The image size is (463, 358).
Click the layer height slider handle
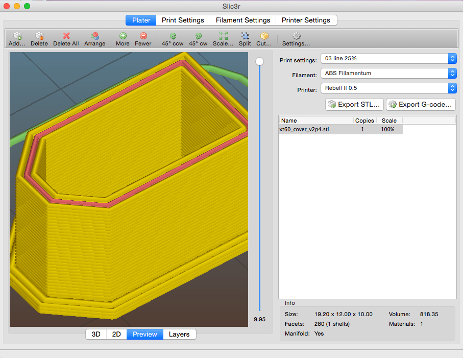tap(260, 61)
